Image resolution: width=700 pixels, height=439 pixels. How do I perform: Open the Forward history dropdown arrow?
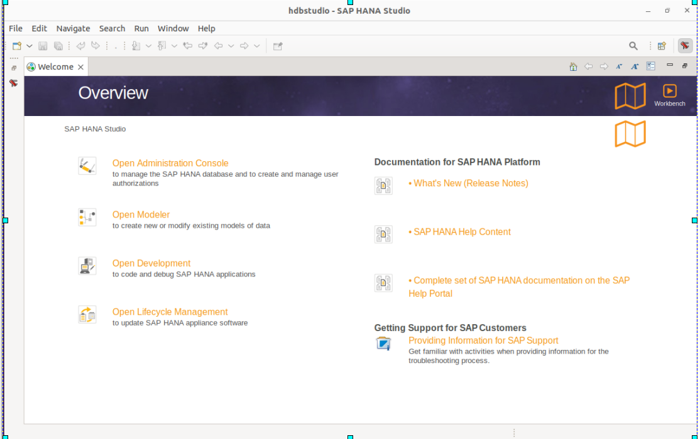(x=257, y=46)
